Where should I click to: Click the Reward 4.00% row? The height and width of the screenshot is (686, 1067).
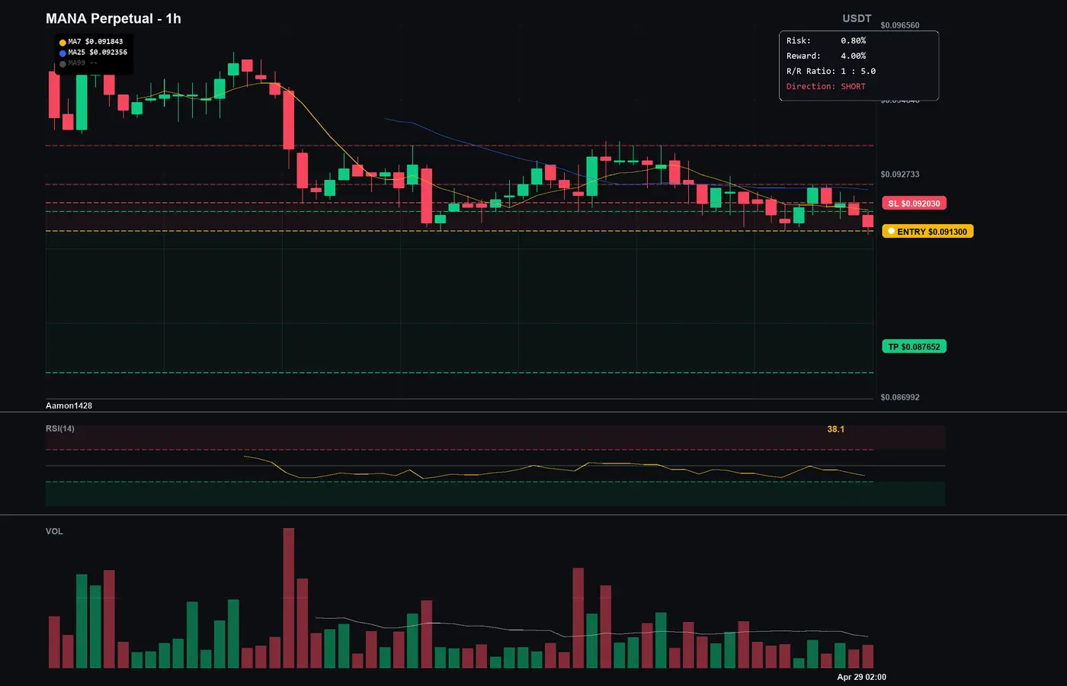coord(826,56)
